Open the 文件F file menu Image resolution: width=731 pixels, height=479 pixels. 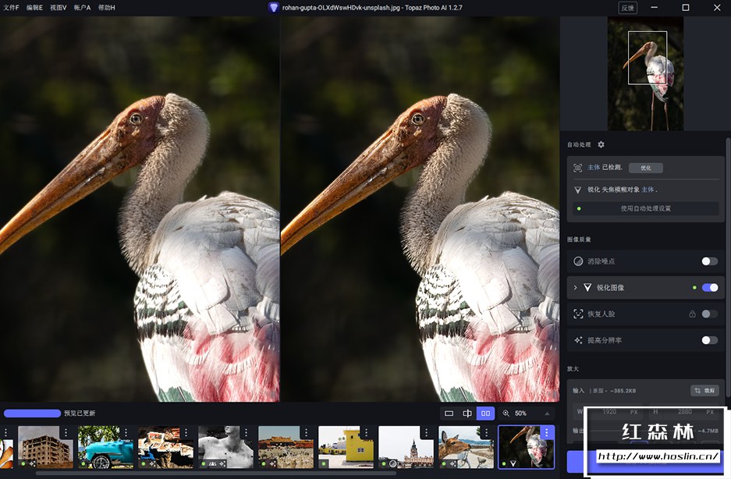pyautogui.click(x=11, y=7)
